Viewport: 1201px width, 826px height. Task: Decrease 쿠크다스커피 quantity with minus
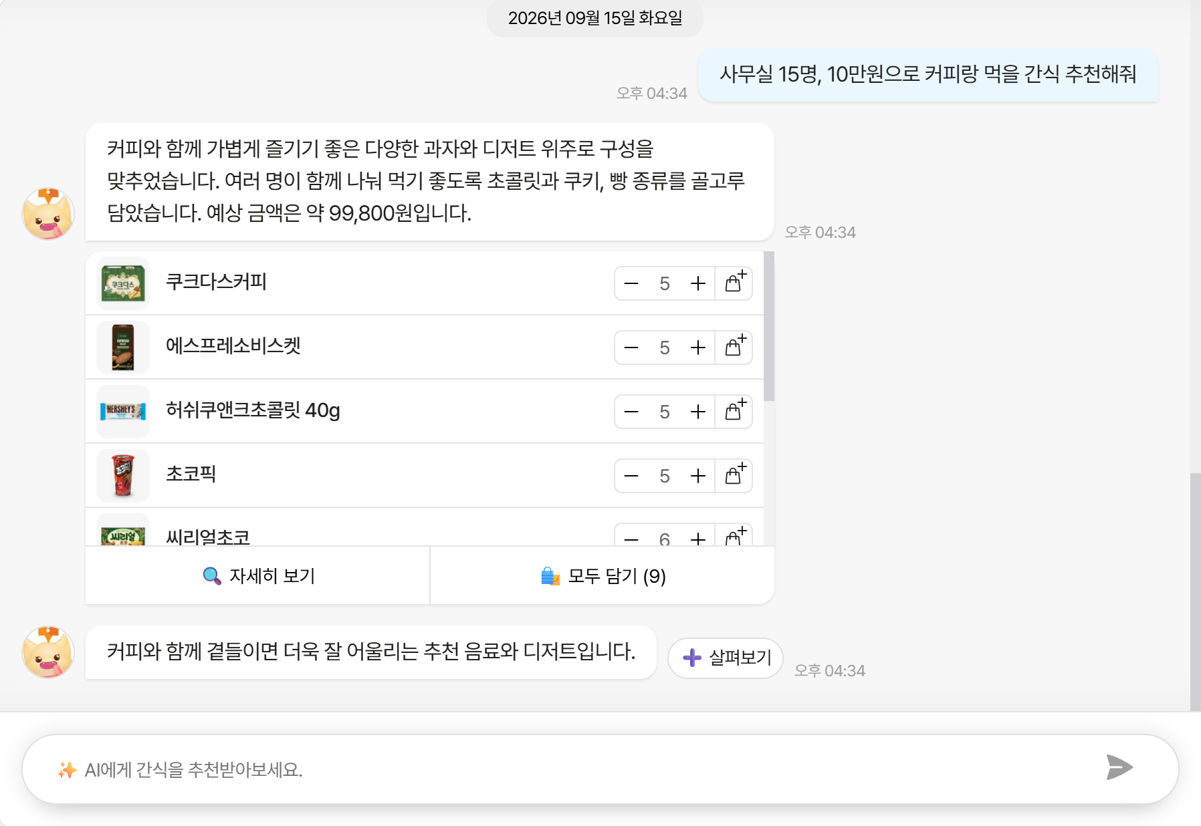pos(631,283)
